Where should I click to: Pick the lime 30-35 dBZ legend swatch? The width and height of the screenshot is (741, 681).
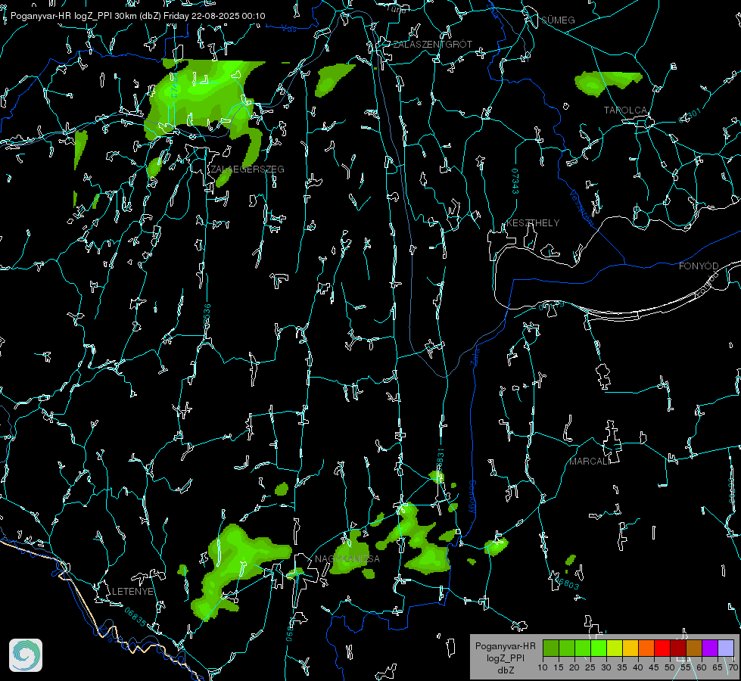pos(615,648)
